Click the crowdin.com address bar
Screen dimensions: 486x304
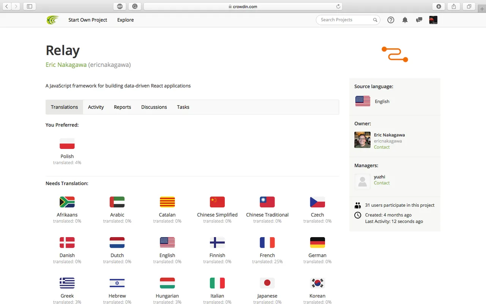(x=243, y=6)
